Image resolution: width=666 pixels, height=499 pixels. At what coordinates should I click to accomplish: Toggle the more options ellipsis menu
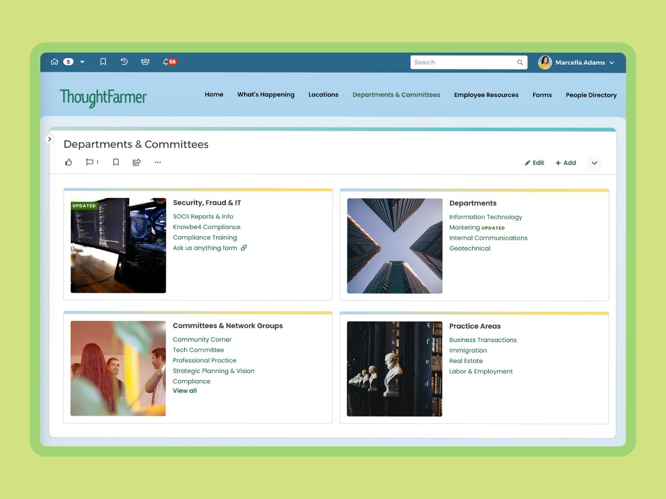(158, 162)
